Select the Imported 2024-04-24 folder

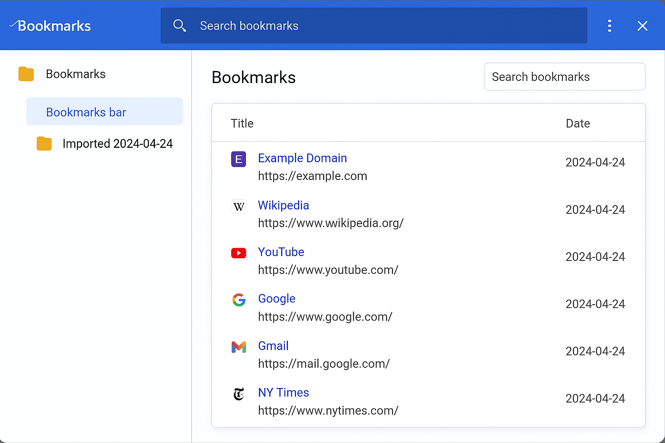click(118, 143)
